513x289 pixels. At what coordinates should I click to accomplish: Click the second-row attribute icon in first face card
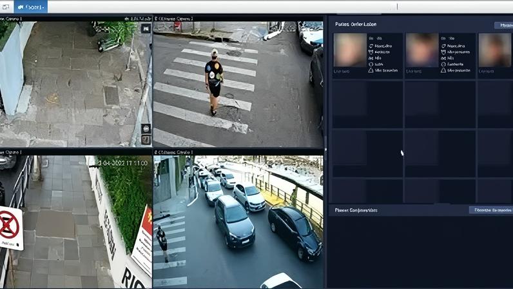pos(371,52)
